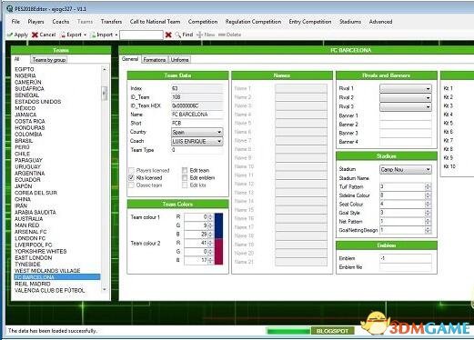474x340 pixels.
Task: Click the New plus icon
Action: pos(199,35)
